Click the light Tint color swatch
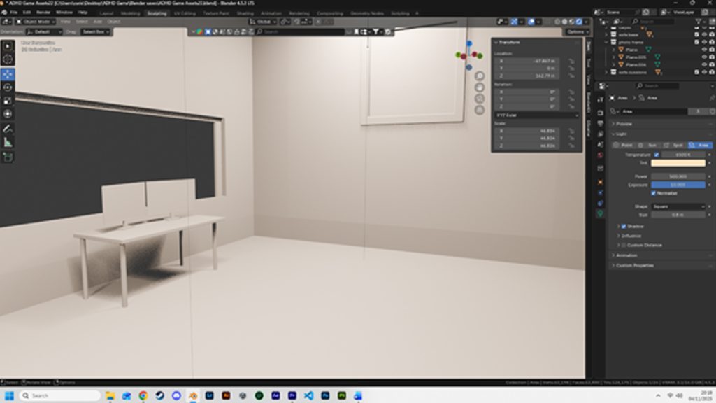 tap(678, 163)
